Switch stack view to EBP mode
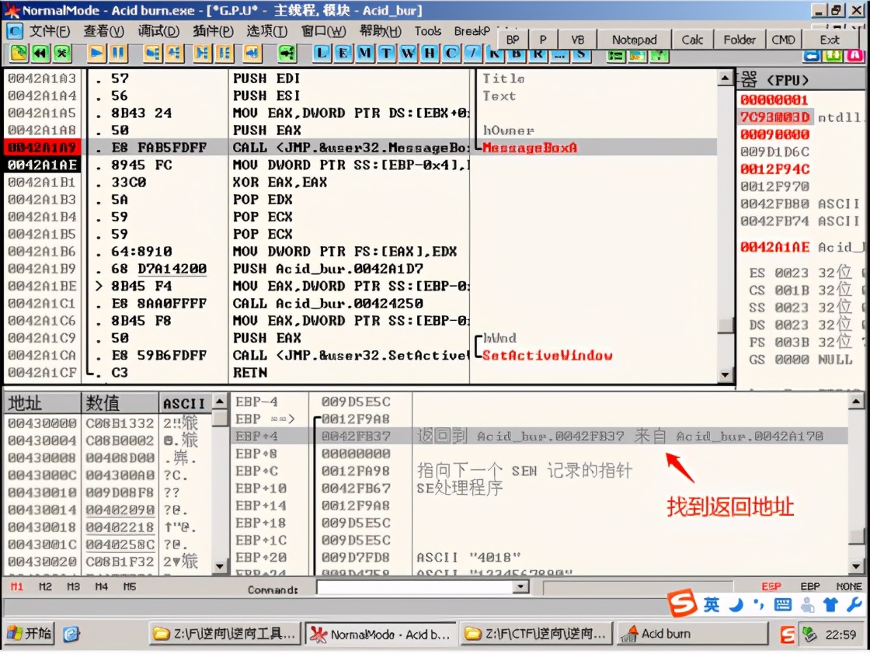 coord(809,586)
